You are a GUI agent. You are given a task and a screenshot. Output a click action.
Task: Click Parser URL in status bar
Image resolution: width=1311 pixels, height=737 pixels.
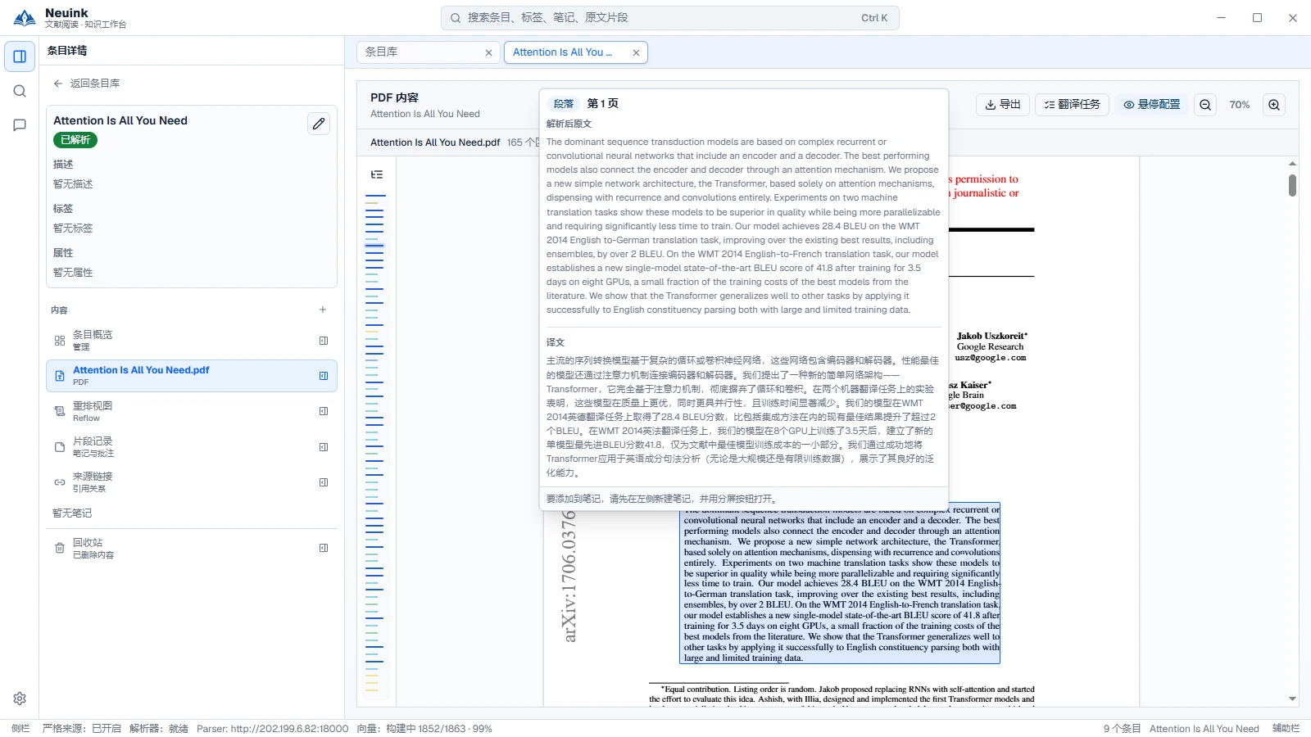click(272, 728)
